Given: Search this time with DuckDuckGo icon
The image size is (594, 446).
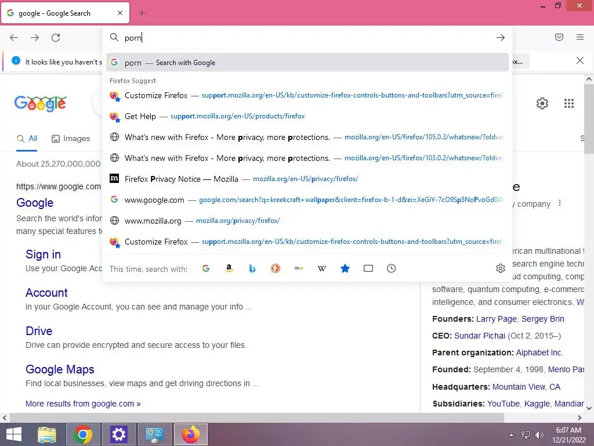Looking at the screenshot, I should (x=276, y=268).
